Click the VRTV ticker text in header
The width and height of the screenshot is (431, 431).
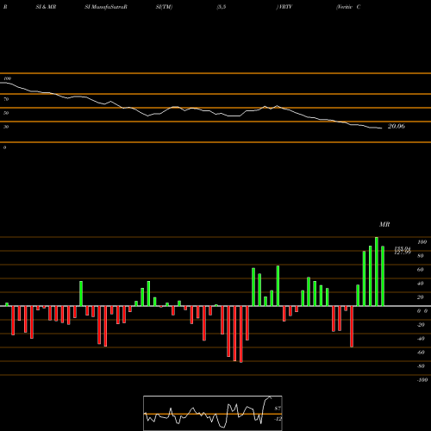tap(285, 7)
